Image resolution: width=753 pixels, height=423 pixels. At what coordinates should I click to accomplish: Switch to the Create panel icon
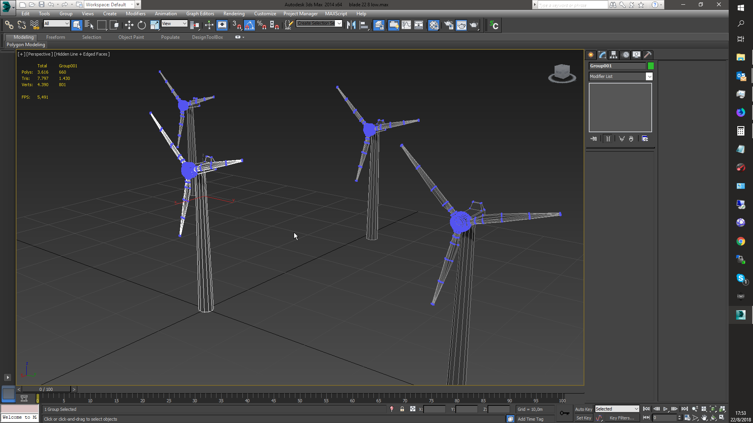point(591,55)
